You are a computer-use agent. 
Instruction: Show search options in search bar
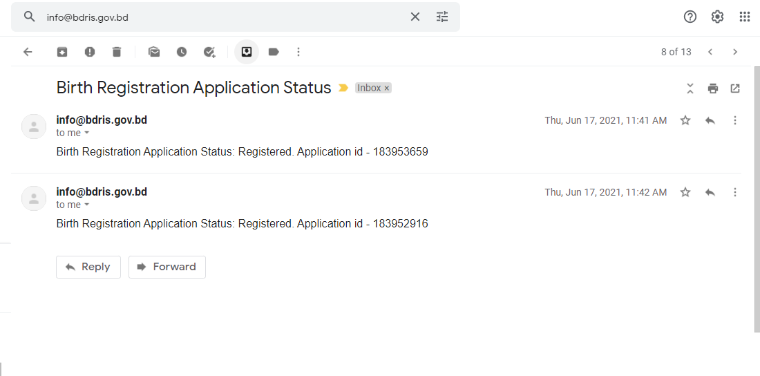[x=442, y=17]
